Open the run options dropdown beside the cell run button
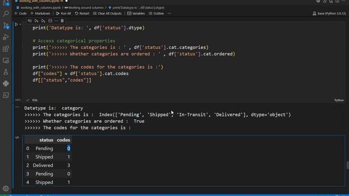The height and width of the screenshot is (196, 349). [x=20, y=24]
